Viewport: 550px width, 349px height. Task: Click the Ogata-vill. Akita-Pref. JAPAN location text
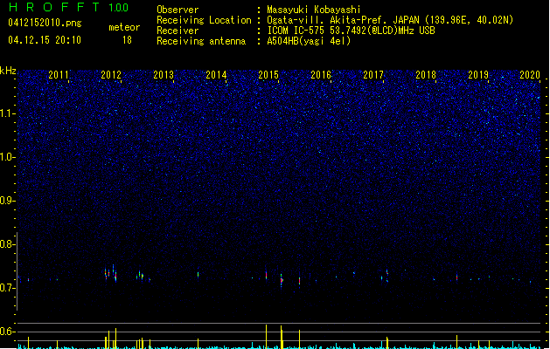coord(390,20)
